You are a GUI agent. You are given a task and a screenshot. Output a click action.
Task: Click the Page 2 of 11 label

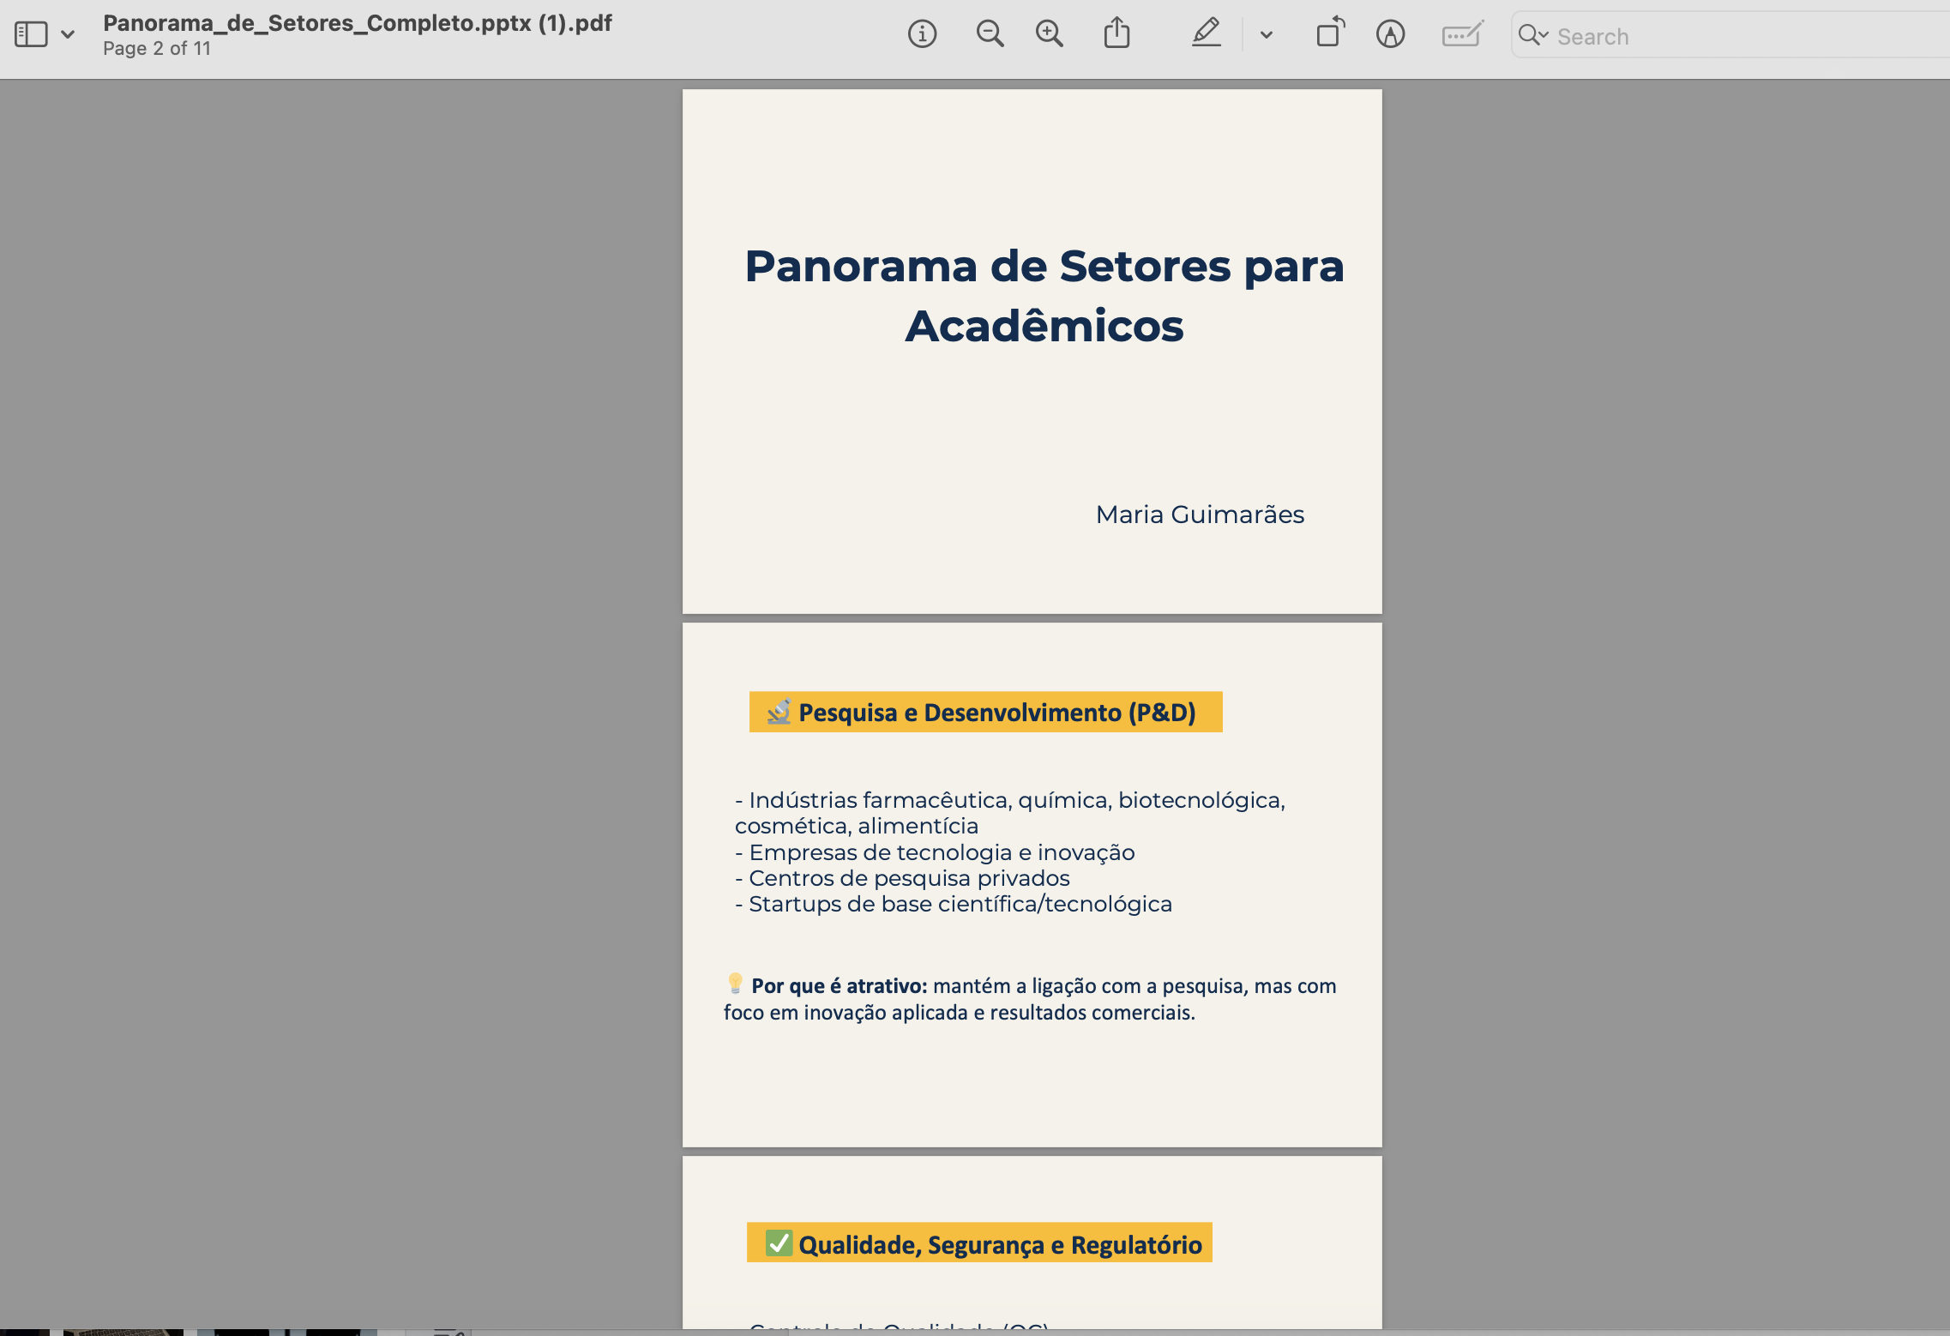click(157, 49)
